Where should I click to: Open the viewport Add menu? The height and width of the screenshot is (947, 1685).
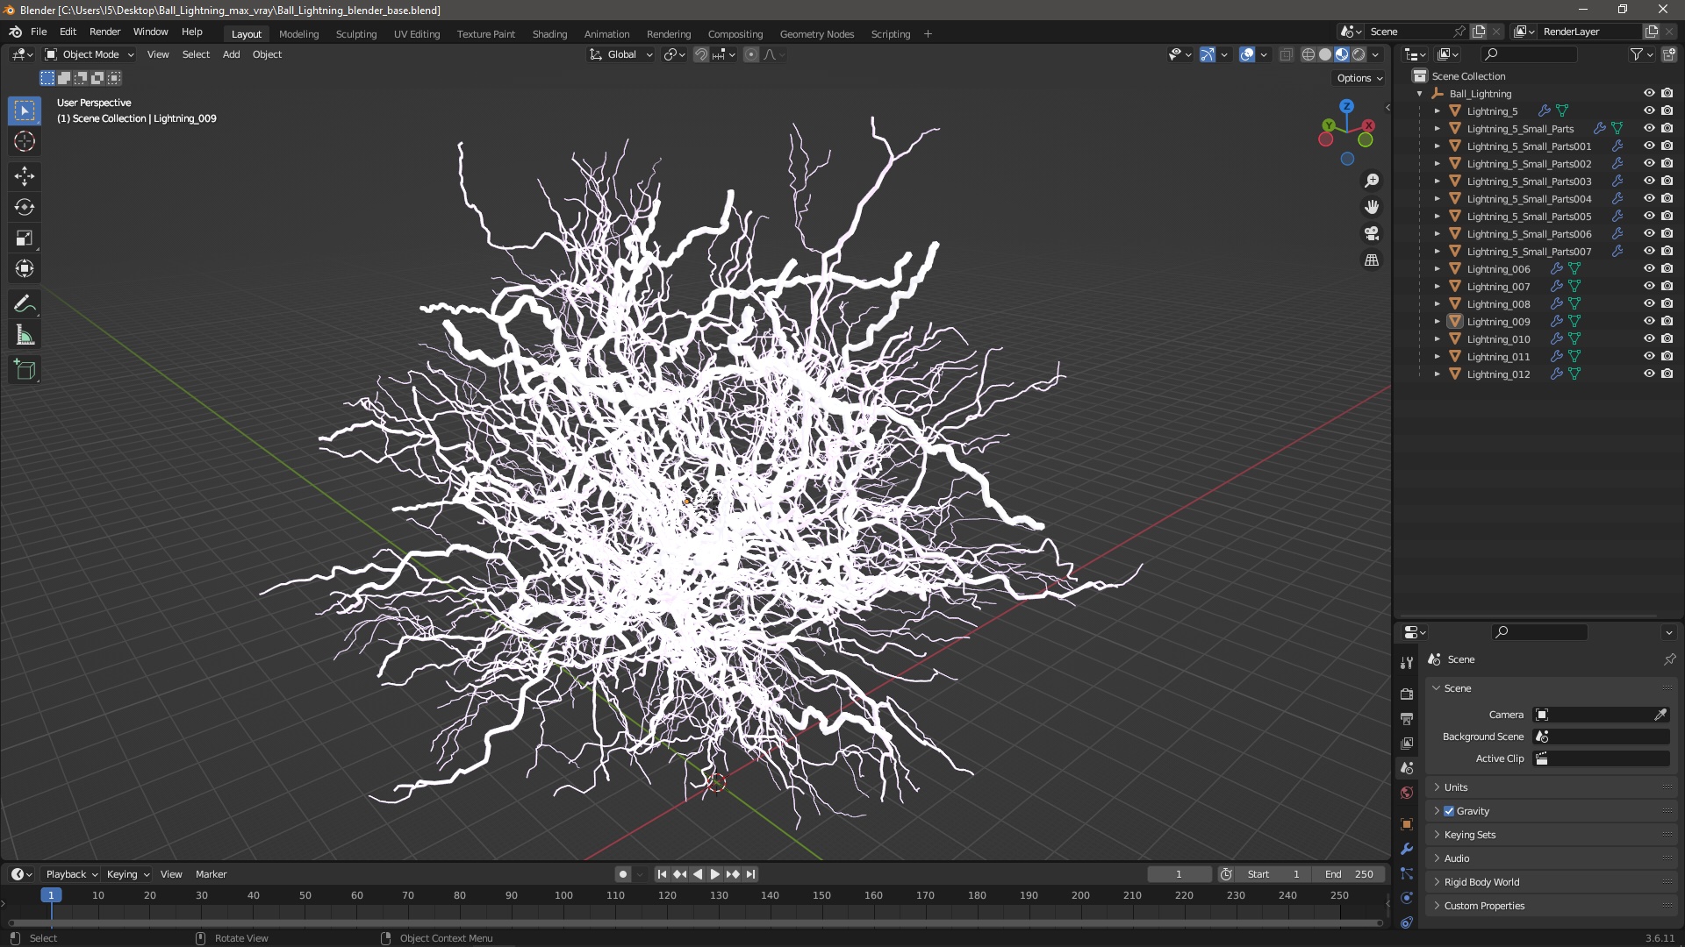point(231,54)
